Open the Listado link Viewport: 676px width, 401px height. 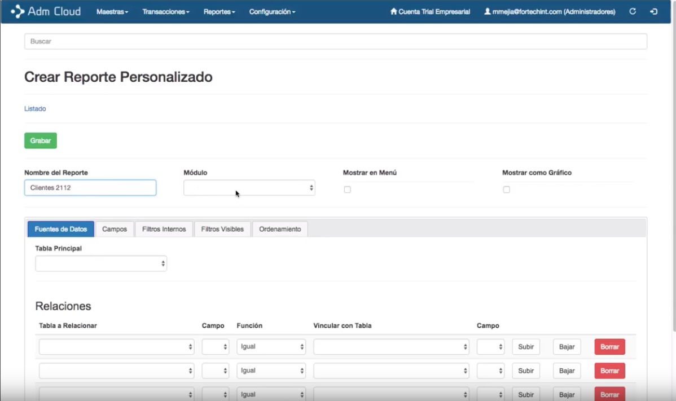[35, 108]
